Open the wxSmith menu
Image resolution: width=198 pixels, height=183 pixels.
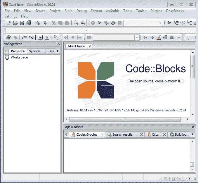(x=112, y=11)
